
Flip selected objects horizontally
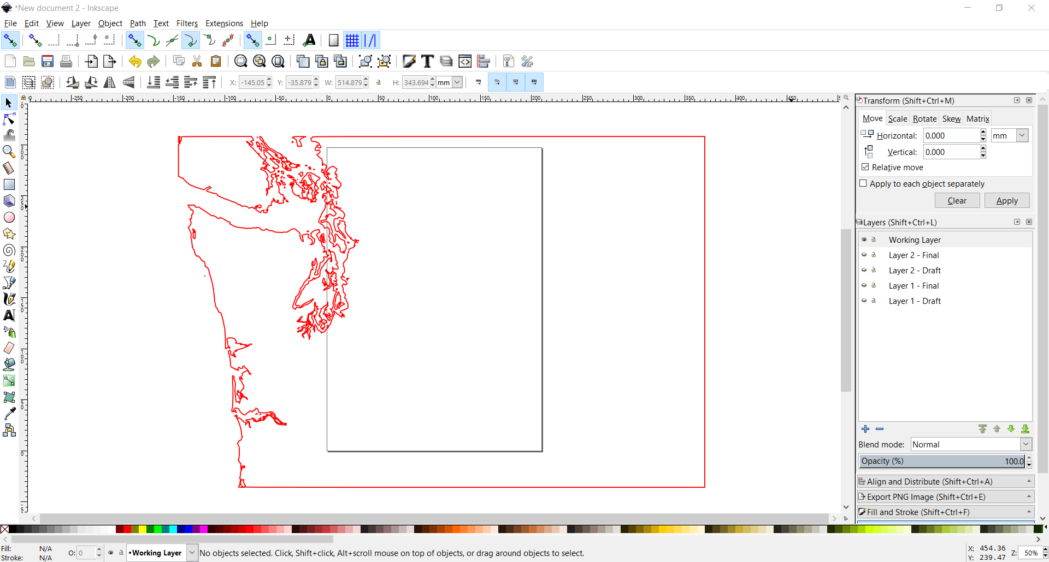pyautogui.click(x=109, y=82)
